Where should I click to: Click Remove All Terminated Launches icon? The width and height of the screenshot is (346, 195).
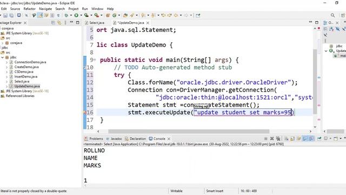pyautogui.click(x=278, y=139)
